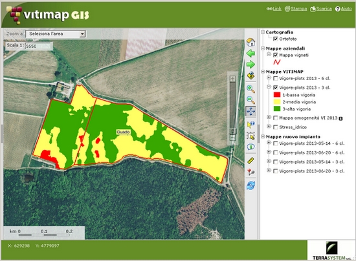Collapse the Cartografia group
Screen dimensions: 356x261
click(x=263, y=32)
